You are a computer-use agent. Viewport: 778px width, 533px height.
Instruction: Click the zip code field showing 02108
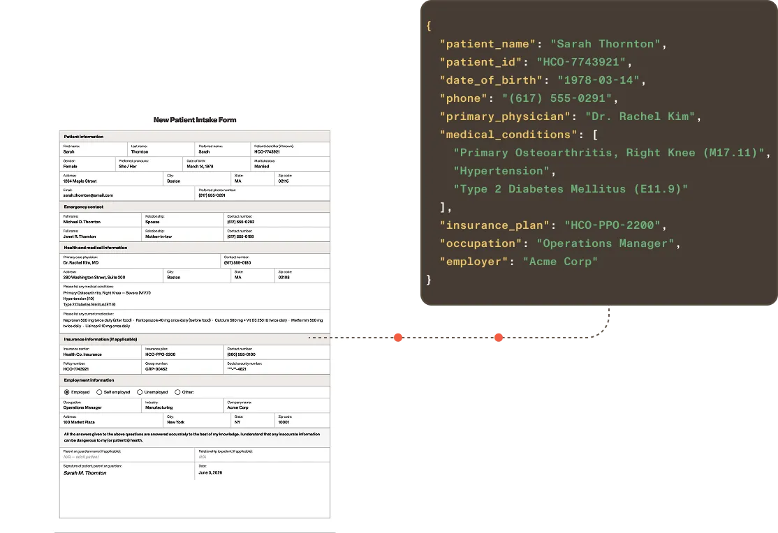[x=302, y=275]
